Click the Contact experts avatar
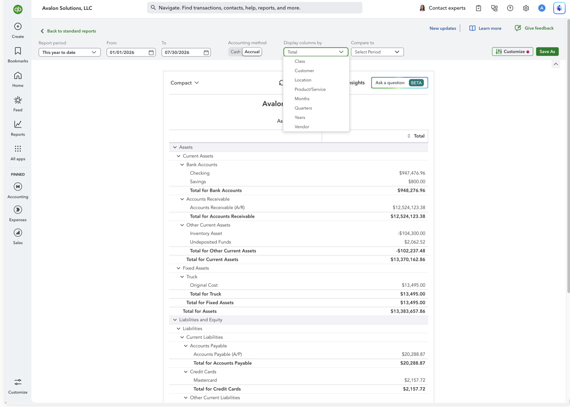 (x=422, y=8)
